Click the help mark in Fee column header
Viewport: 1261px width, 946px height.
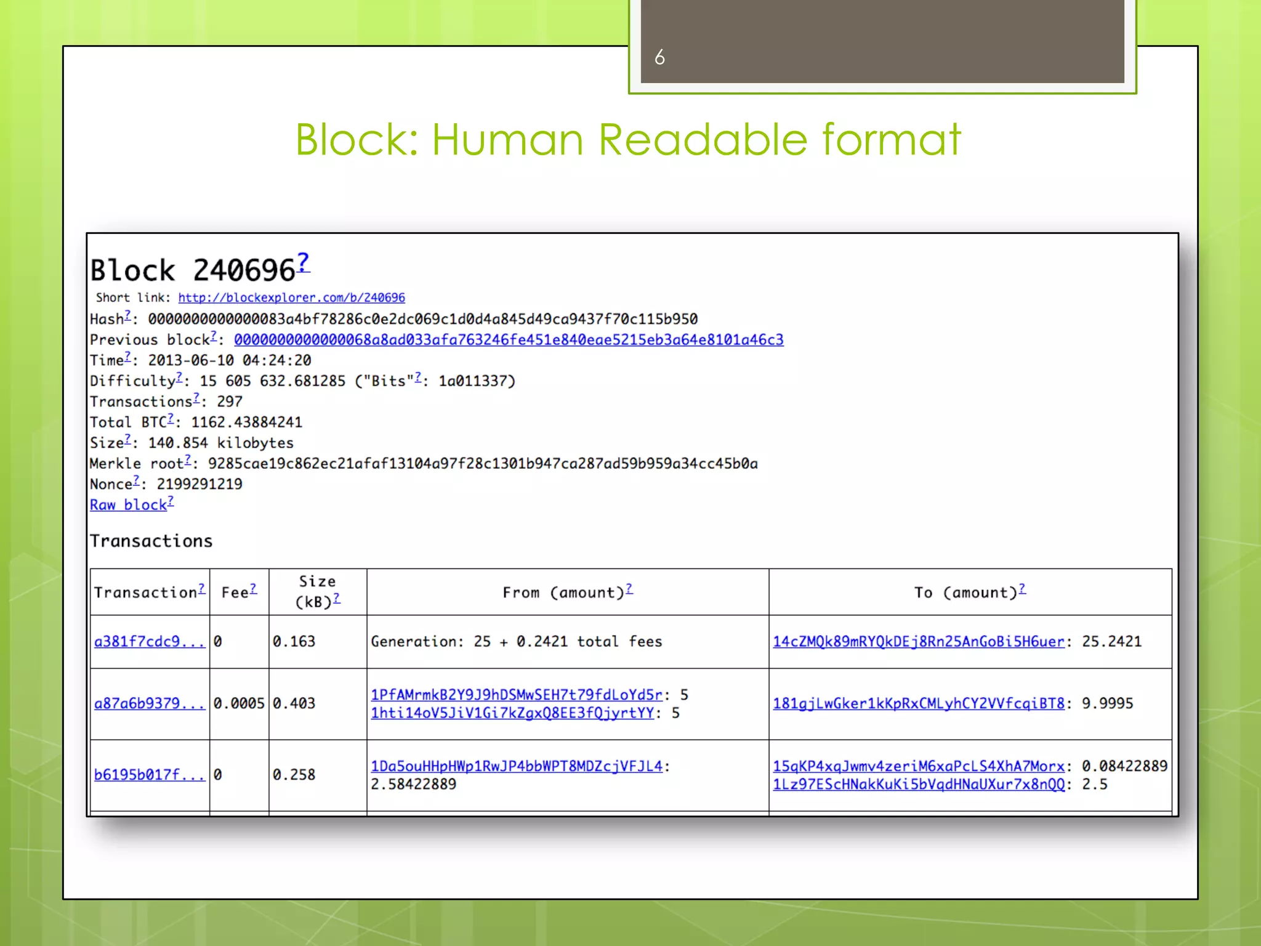pos(253,589)
